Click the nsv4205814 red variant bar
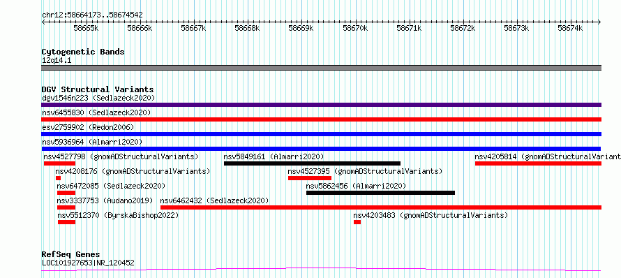The image size is (621, 278). tap(538, 163)
